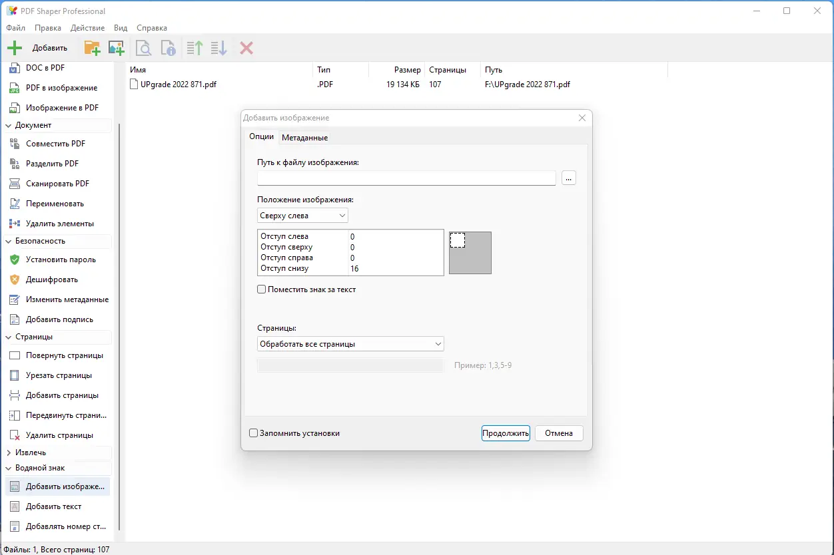Sort by Имя column header

[219, 70]
